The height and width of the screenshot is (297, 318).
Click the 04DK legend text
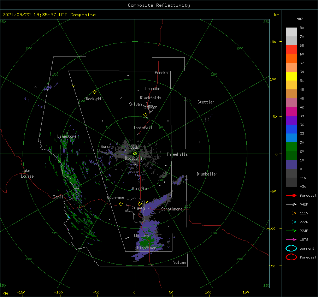pyautogui.click(x=304, y=204)
